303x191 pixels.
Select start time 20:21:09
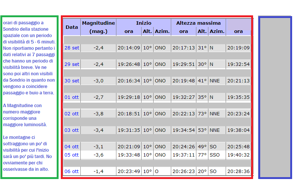129,147
